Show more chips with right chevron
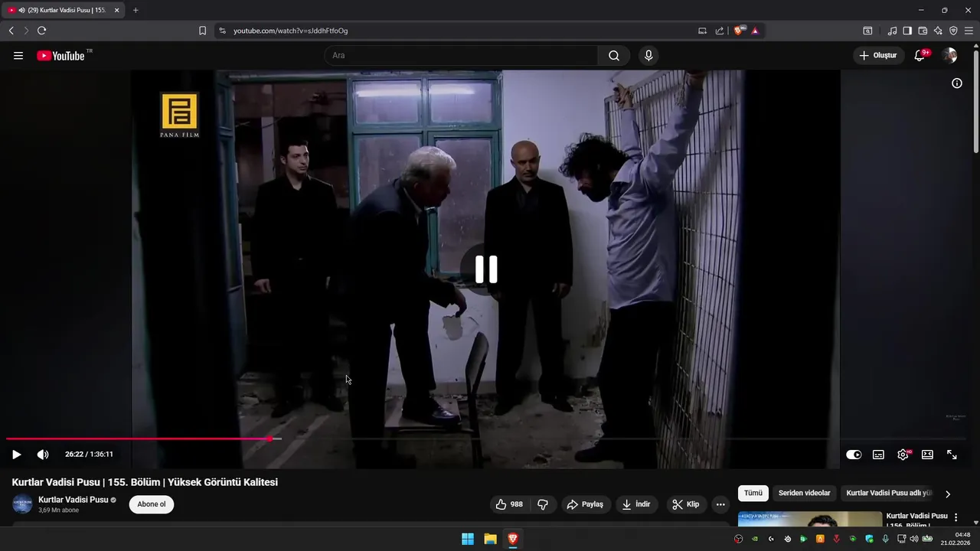 click(948, 494)
